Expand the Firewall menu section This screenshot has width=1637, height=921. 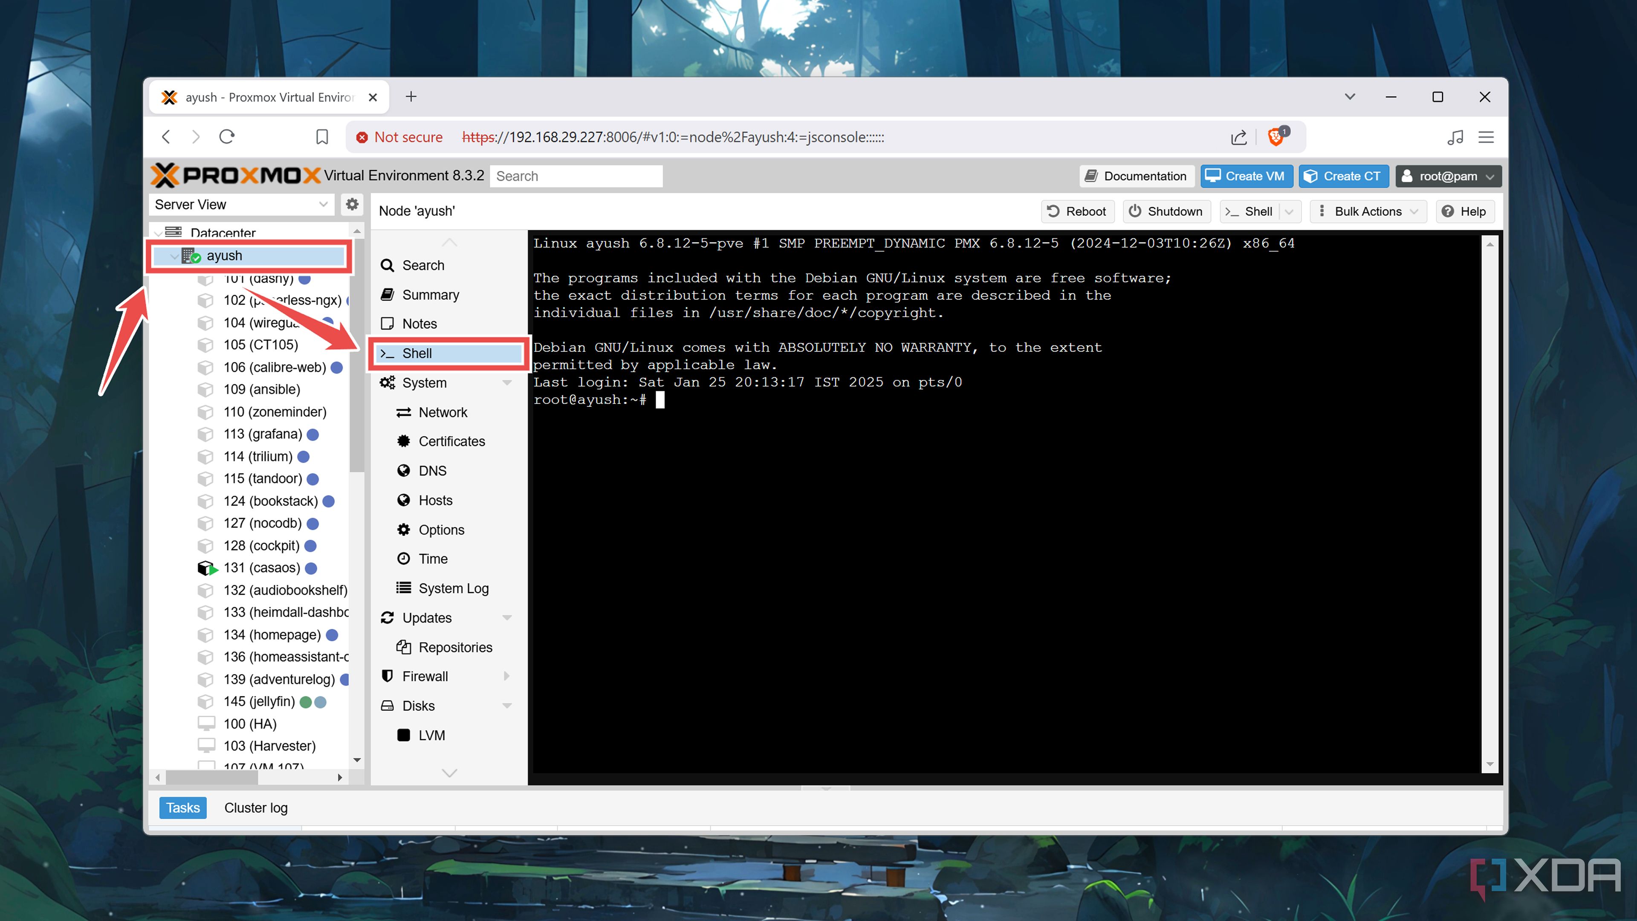507,676
